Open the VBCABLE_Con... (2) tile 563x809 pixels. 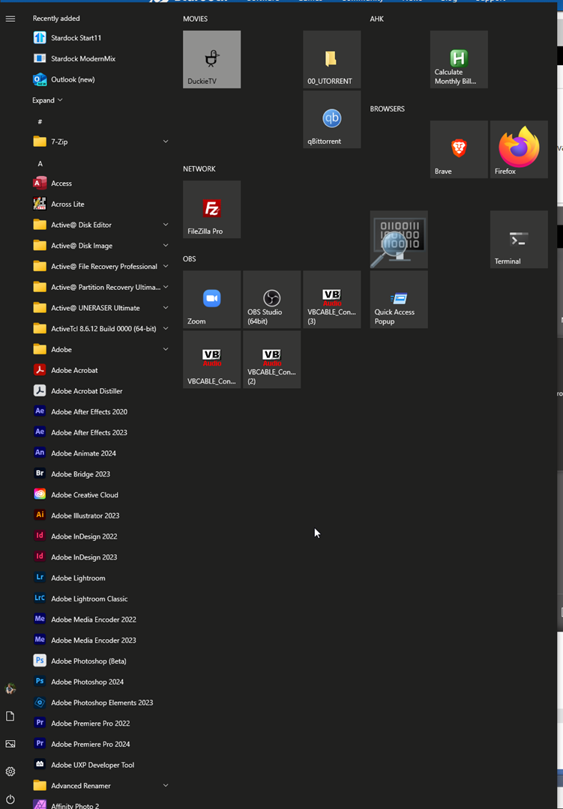pos(271,360)
